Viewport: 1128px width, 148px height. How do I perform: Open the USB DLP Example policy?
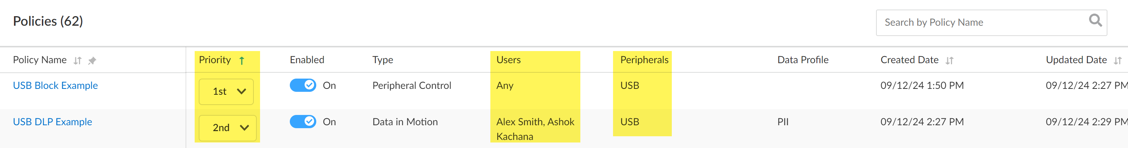[x=53, y=122]
